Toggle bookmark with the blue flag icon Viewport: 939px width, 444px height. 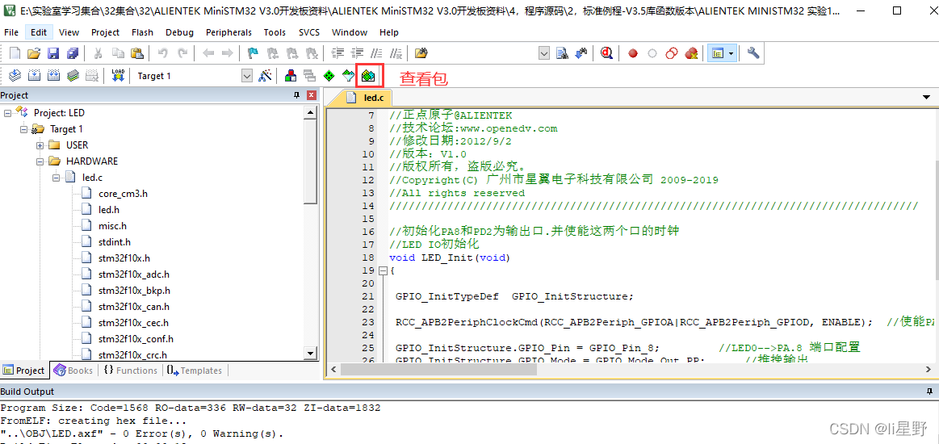click(x=253, y=53)
